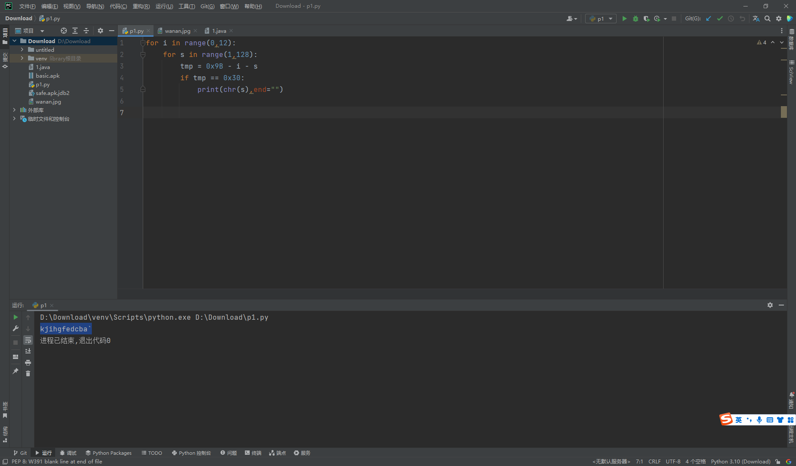Image resolution: width=796 pixels, height=466 pixels.
Task: Clear console output with the trash icon
Action: 28,374
